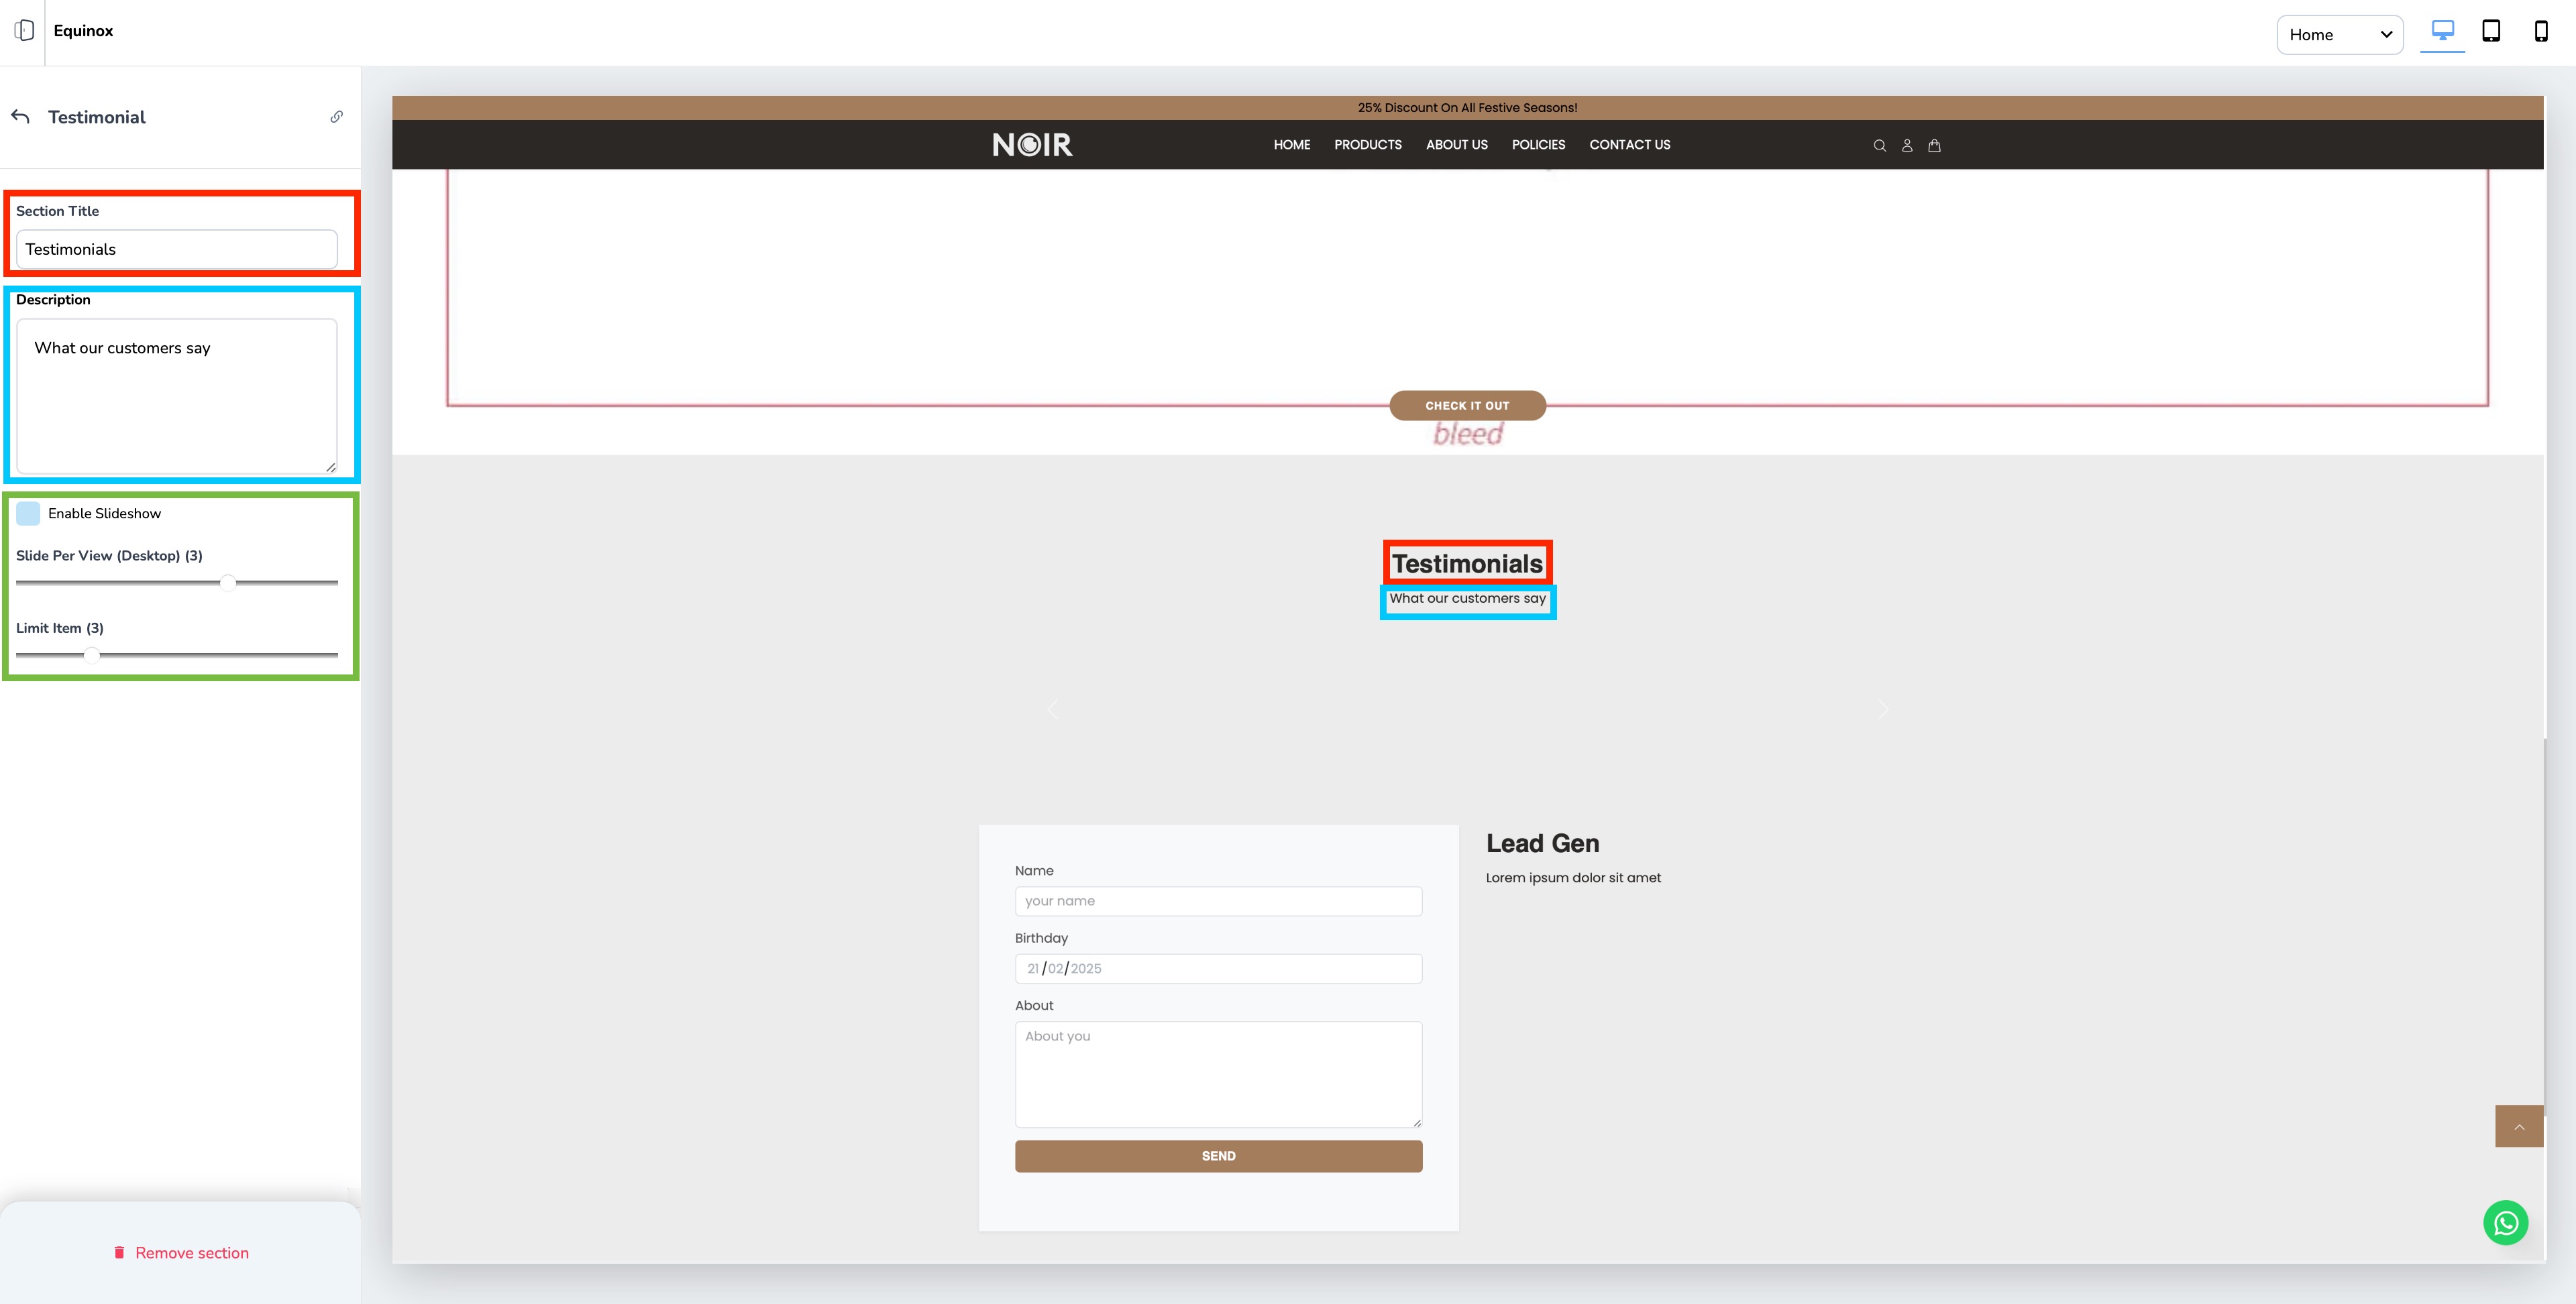Click the user account icon
This screenshot has height=1304, width=2576.
1907,146
